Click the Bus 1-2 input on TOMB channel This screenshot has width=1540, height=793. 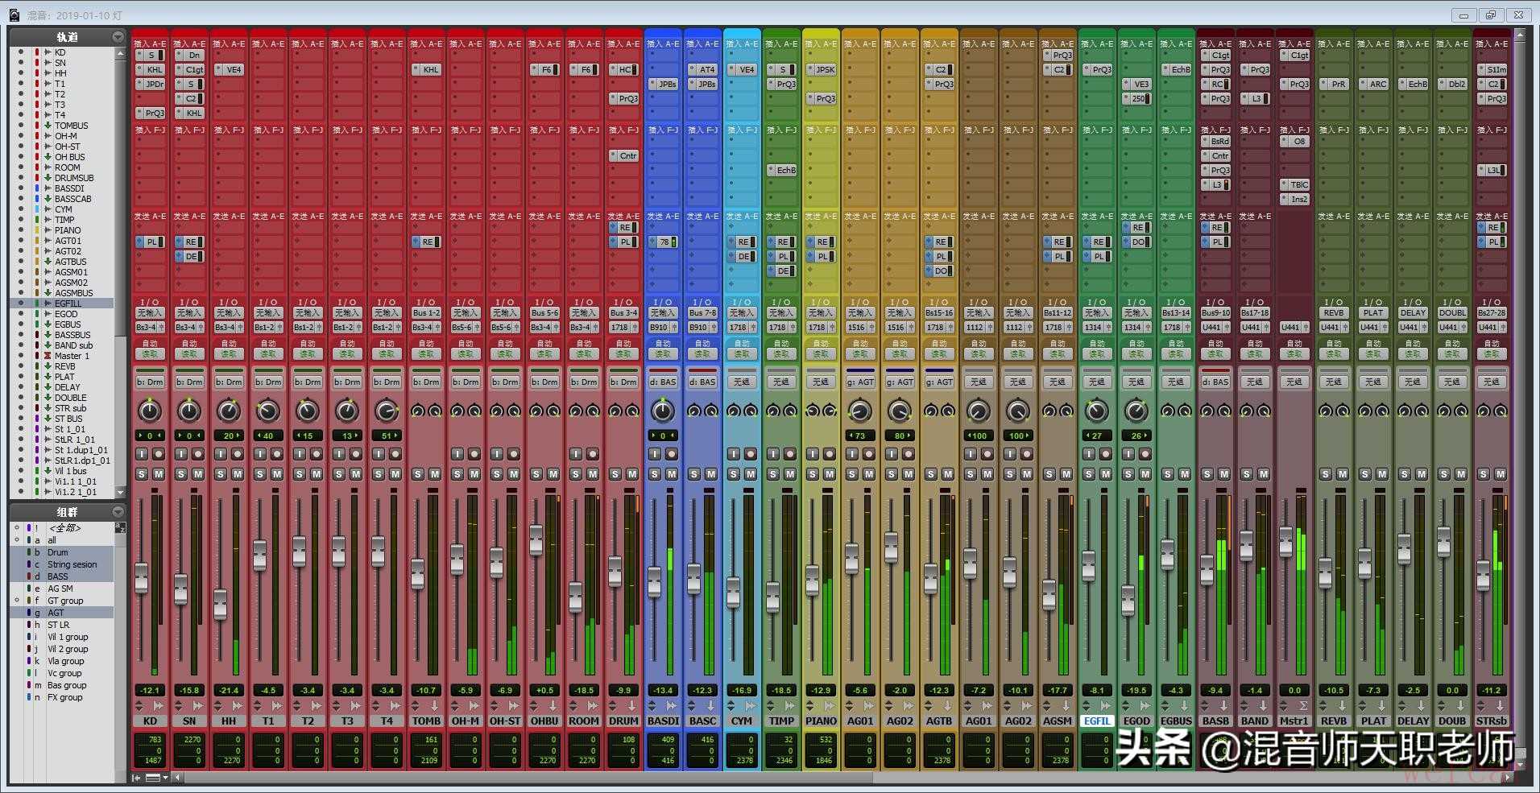click(x=426, y=313)
